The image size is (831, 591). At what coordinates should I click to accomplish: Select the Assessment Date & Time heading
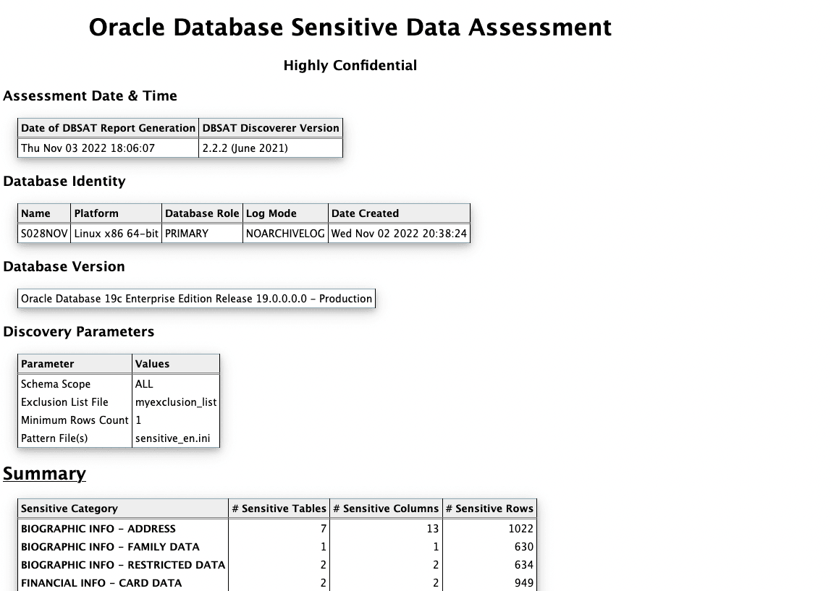click(90, 96)
